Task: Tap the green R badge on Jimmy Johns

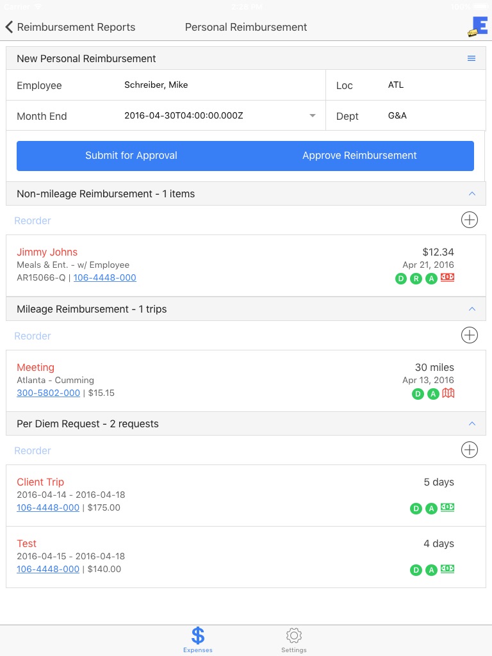Action: point(416,279)
